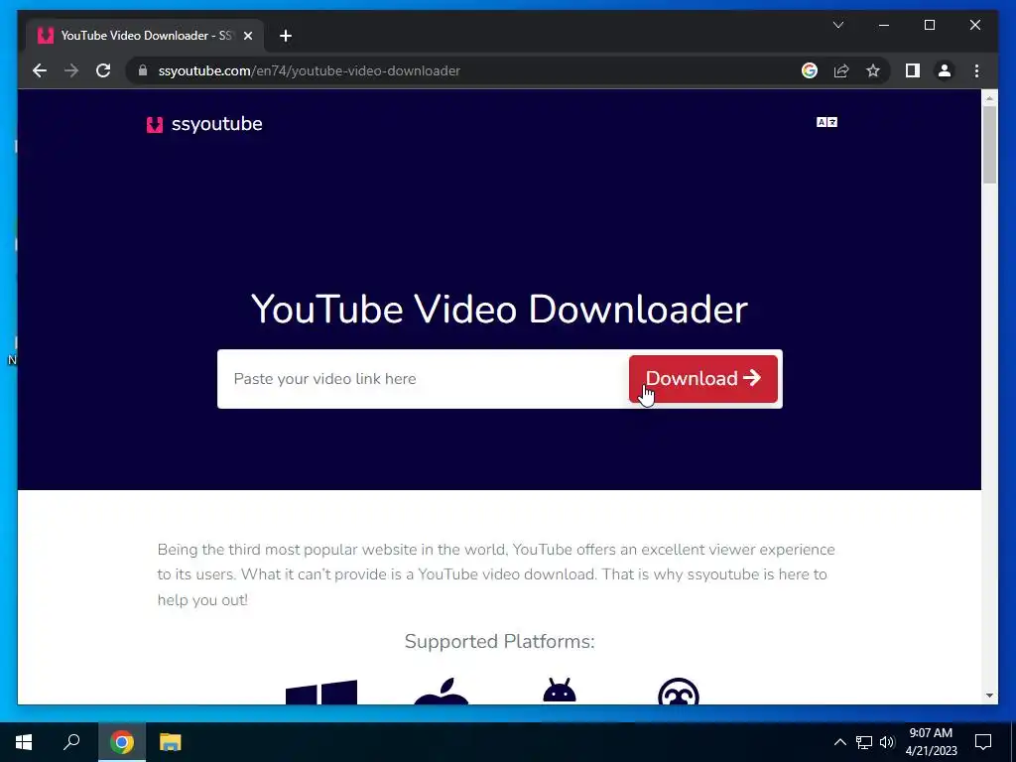Screen dimensions: 1016x762
Task: Click the ssyoutube brand name link
Action: point(216,124)
